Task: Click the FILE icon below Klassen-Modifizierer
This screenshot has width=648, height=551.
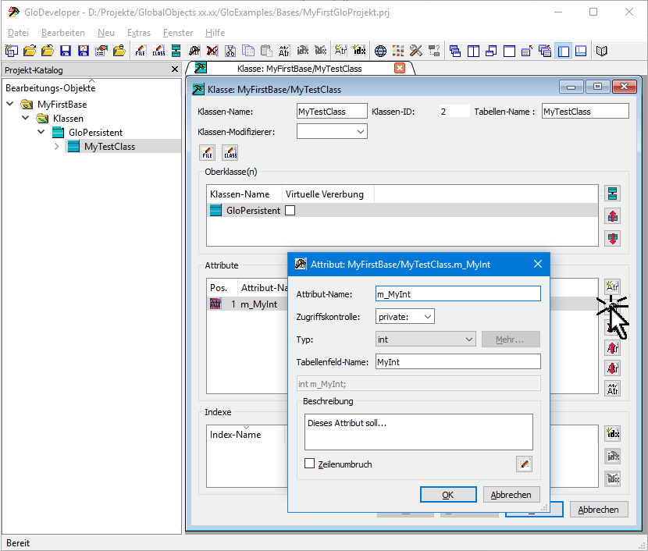Action: [x=208, y=153]
